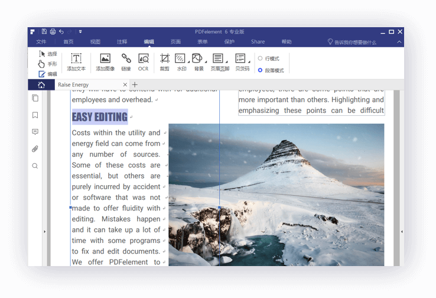Click the 贝茨码 (Bates Number) icon
Image resolution: width=436 pixels, height=298 pixels.
coord(240,59)
